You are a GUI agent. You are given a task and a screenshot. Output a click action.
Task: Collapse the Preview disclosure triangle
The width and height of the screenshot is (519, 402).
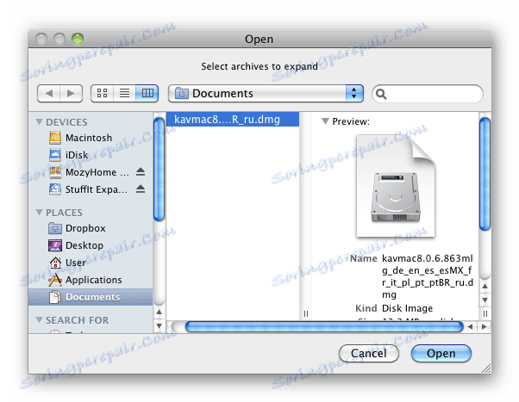(x=325, y=121)
